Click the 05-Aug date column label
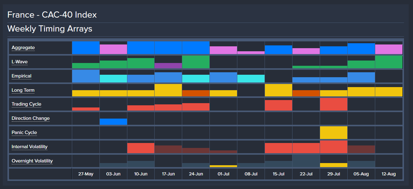 coord(361,174)
